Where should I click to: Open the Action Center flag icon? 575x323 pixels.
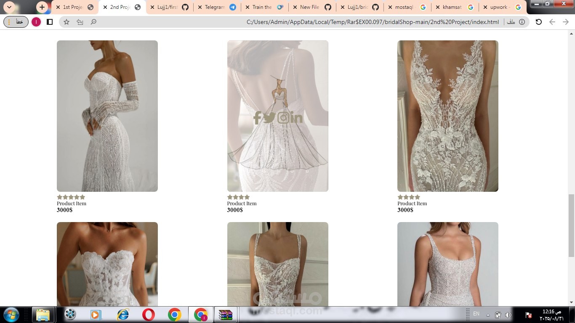(x=529, y=315)
